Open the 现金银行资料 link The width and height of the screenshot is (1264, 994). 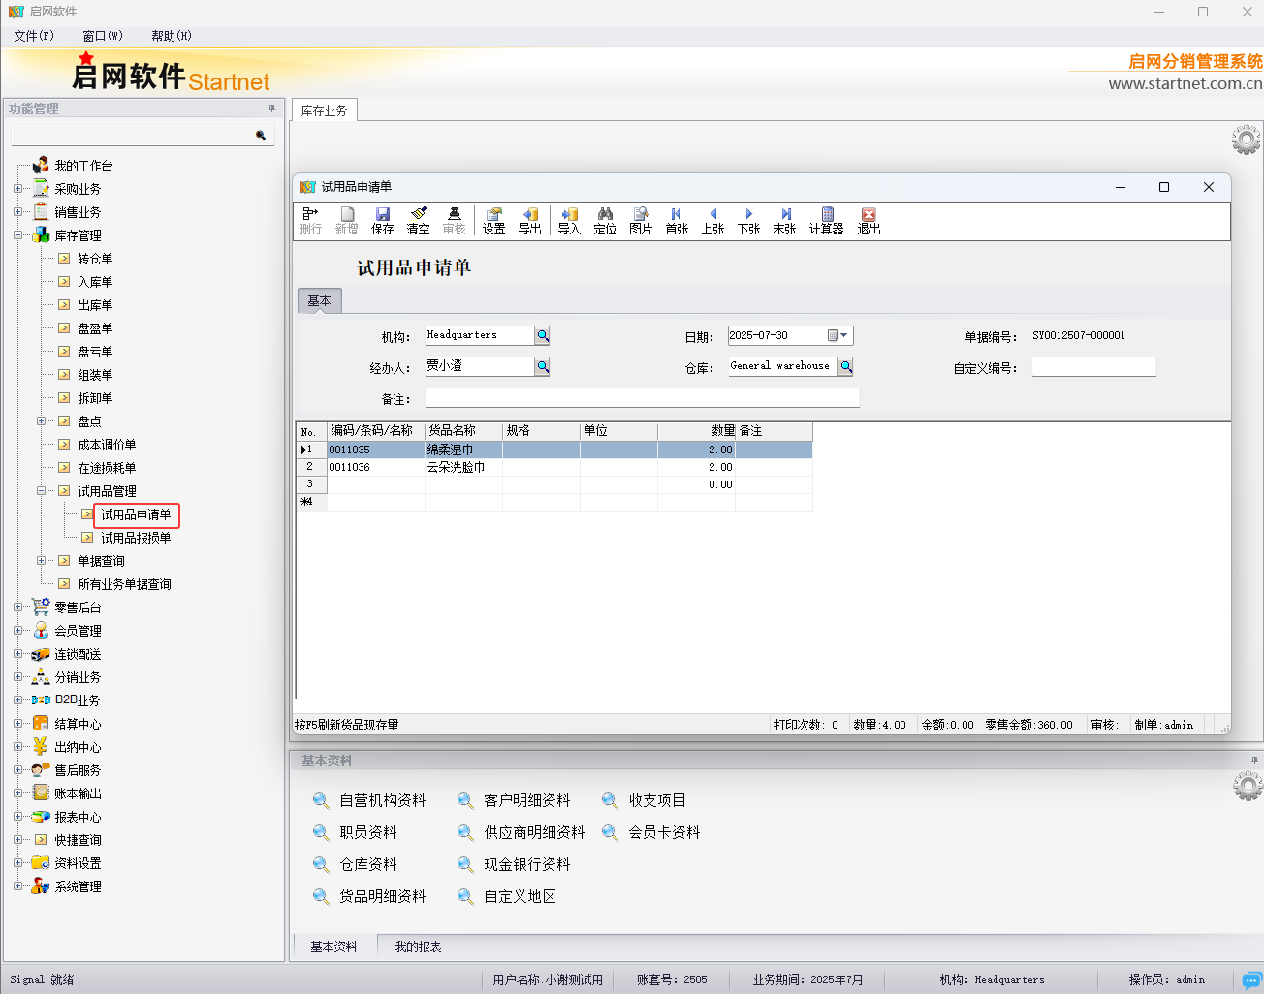click(526, 864)
